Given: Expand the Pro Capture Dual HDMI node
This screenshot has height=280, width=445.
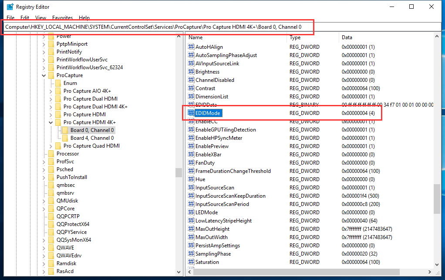Looking at the screenshot, I should point(51,99).
